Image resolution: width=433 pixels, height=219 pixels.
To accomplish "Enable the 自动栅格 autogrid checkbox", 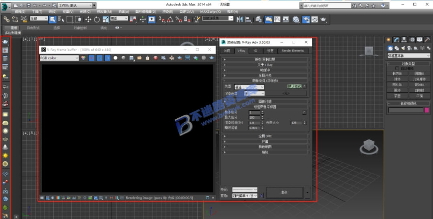I will click(397, 68).
